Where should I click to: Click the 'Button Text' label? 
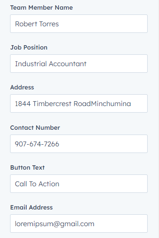tap(28, 167)
